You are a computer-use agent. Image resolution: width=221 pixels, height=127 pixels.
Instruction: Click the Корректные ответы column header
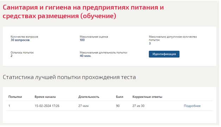click(147, 97)
